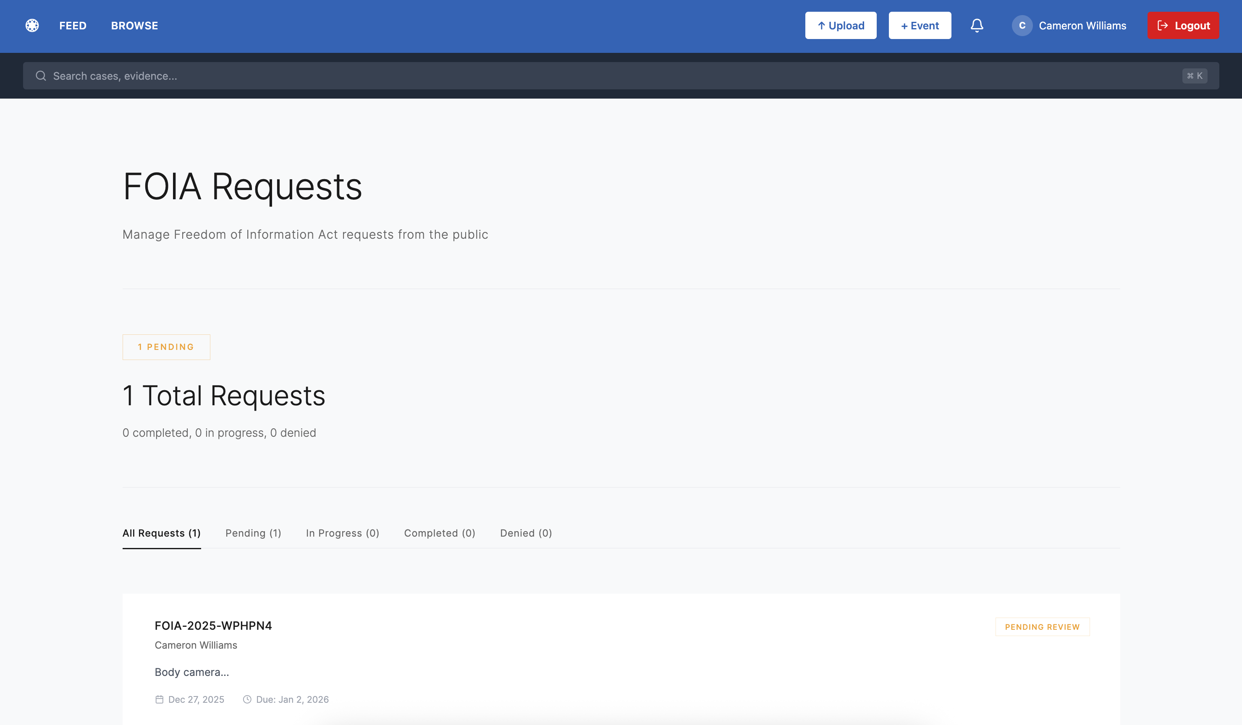Click the app logo in the navbar
This screenshot has width=1242, height=725.
pyautogui.click(x=32, y=25)
